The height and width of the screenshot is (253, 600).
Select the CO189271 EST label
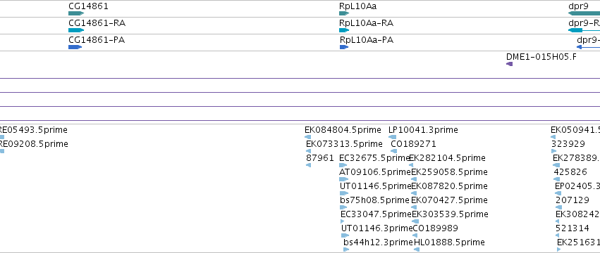click(x=413, y=144)
